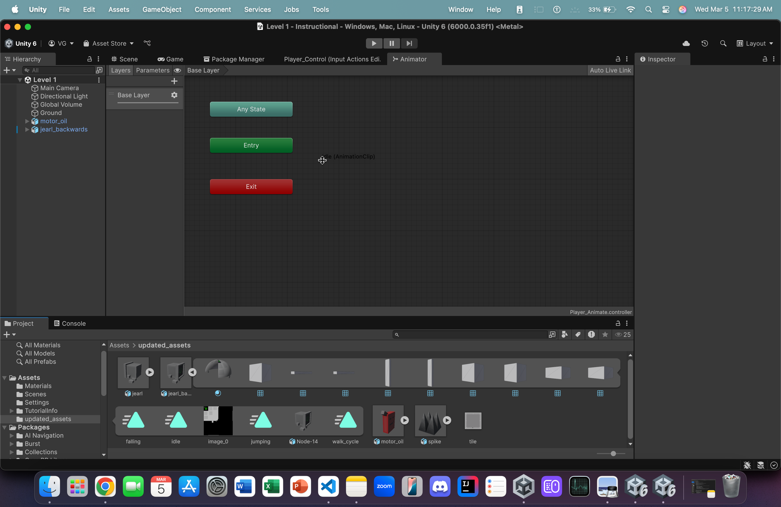
Task: Select the Entry node
Action: pos(251,145)
